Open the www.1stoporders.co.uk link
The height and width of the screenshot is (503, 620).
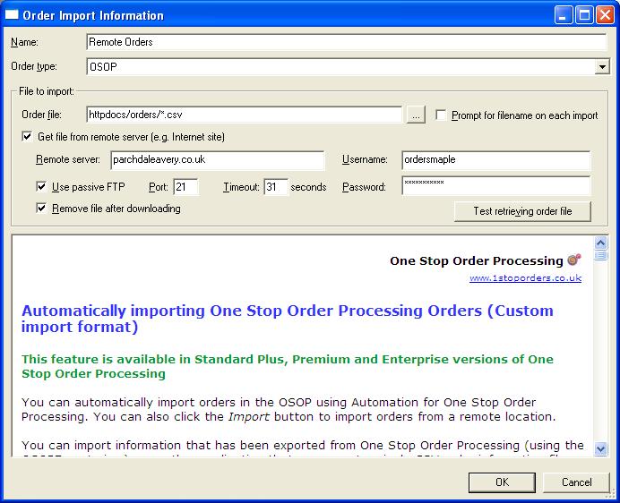click(x=526, y=278)
